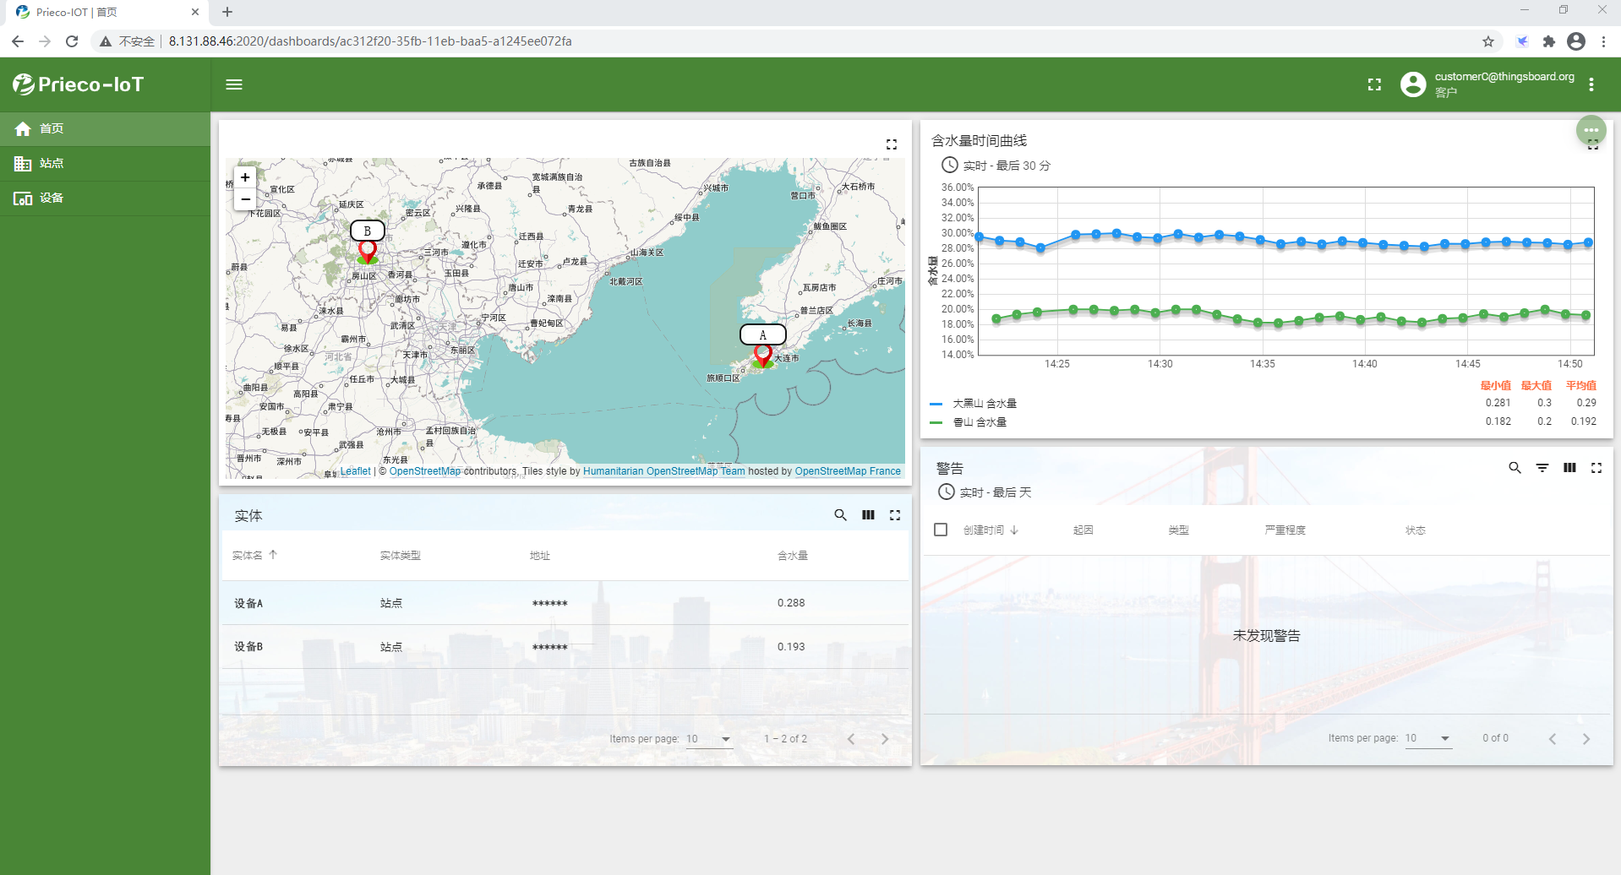Image resolution: width=1621 pixels, height=875 pixels.
Task: Open 站点 in the sidebar
Action: click(x=52, y=163)
